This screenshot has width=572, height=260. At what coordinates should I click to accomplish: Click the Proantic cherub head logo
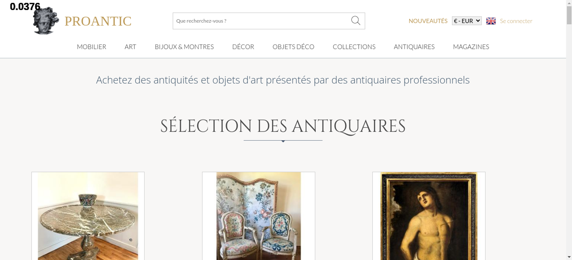click(x=46, y=21)
